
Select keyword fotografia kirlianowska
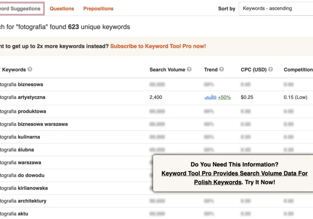click(24, 188)
